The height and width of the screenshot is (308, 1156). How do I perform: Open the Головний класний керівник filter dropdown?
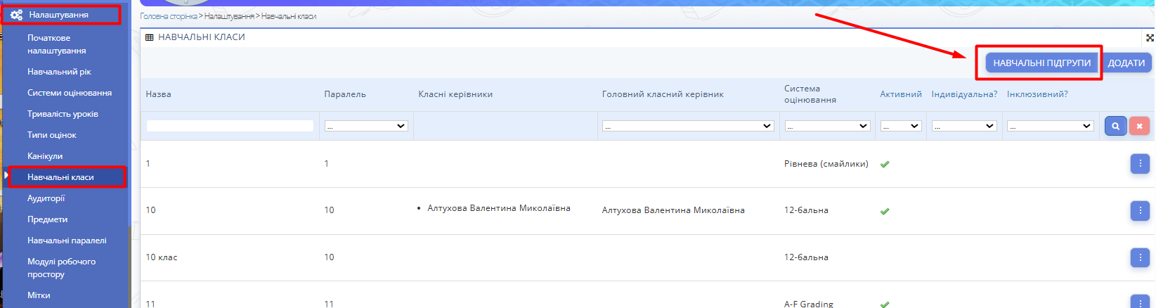tap(688, 126)
